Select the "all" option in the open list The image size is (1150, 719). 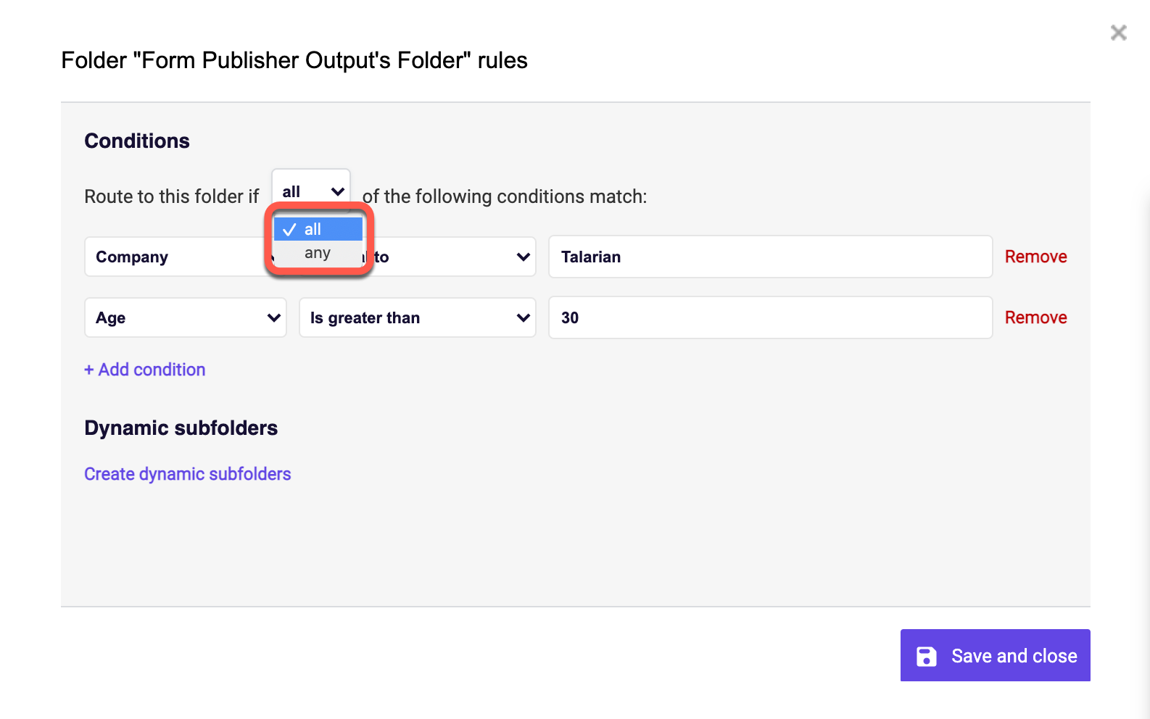[x=319, y=230]
